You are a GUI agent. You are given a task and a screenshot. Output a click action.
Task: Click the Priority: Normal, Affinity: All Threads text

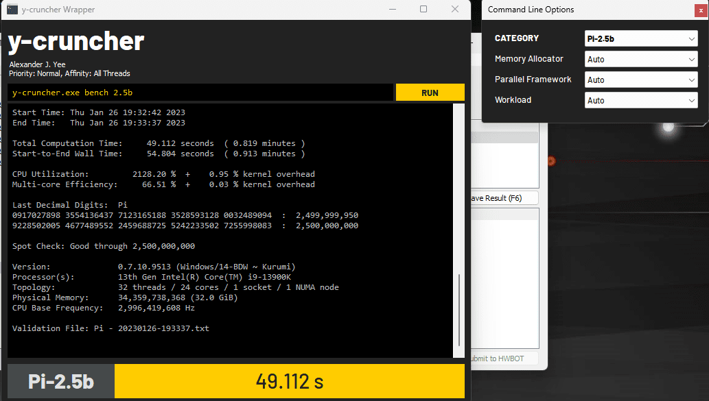pyautogui.click(x=69, y=73)
